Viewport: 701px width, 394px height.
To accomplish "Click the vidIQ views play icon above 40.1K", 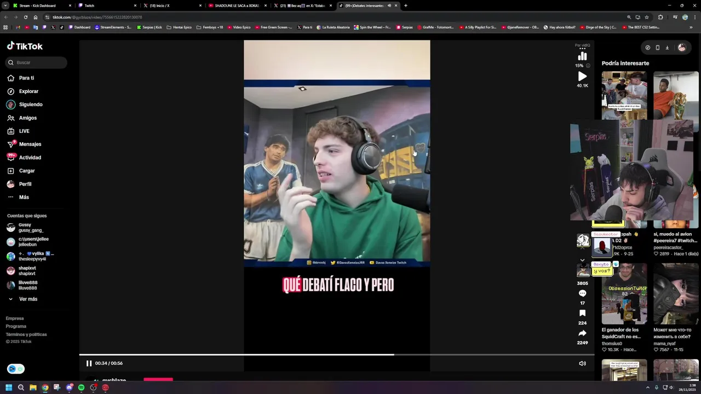I will (x=582, y=77).
